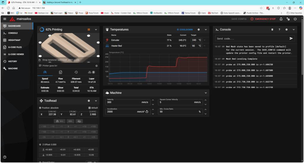Viewport: 304px width, 163px height.
Task: Click the Cooldown button
Action: point(185,30)
